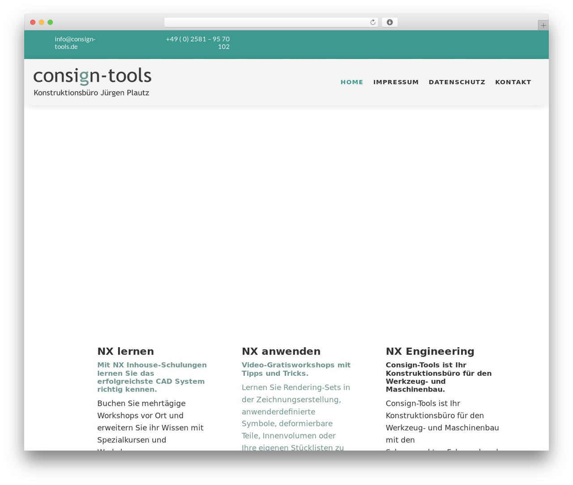Open the IMPRESSUM page
573x485 pixels.
[x=396, y=82]
